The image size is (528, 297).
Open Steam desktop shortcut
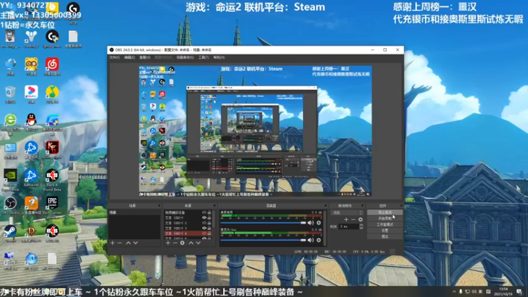coord(11,234)
